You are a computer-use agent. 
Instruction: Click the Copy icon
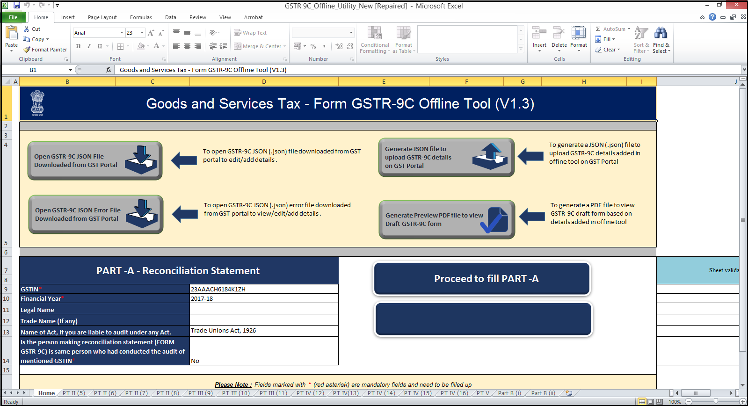tap(27, 39)
